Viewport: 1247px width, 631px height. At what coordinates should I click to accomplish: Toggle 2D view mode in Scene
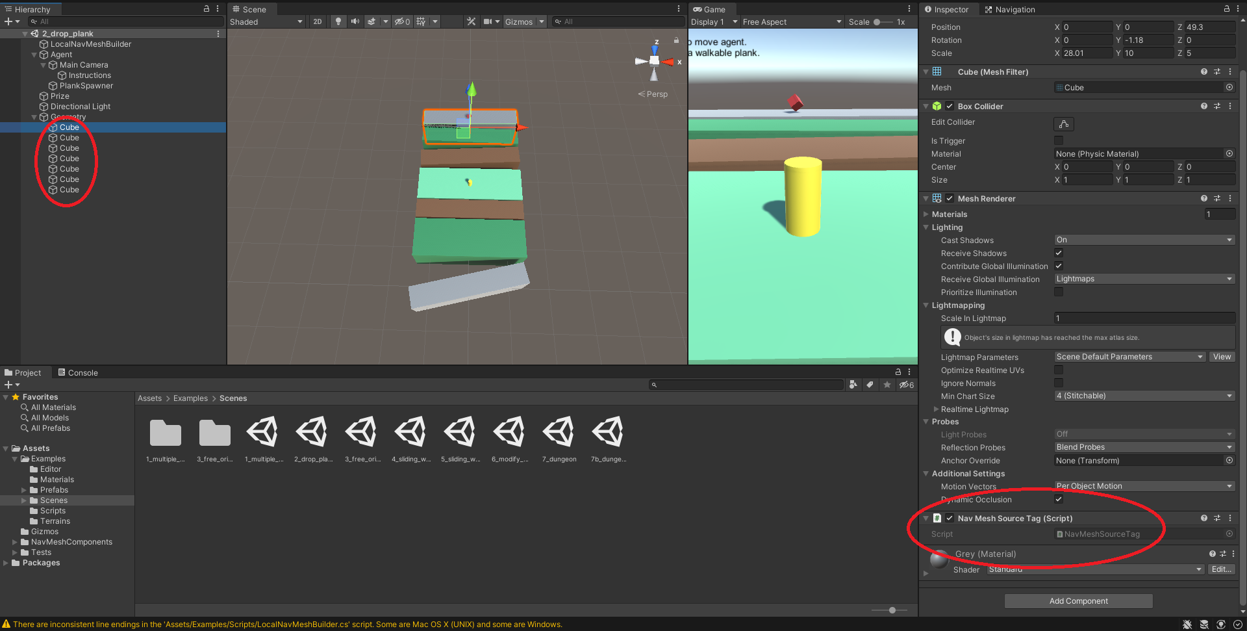[317, 21]
